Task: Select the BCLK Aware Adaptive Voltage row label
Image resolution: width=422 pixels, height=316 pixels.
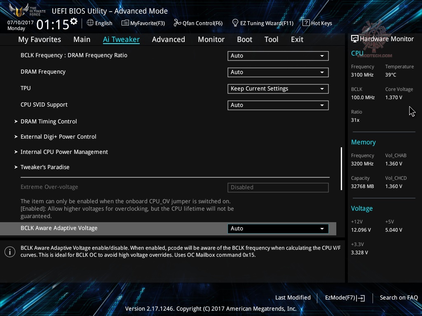Action: tap(59, 228)
